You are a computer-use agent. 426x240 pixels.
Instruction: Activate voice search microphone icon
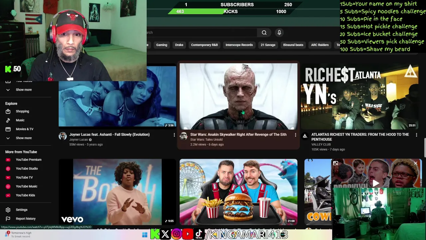click(279, 33)
